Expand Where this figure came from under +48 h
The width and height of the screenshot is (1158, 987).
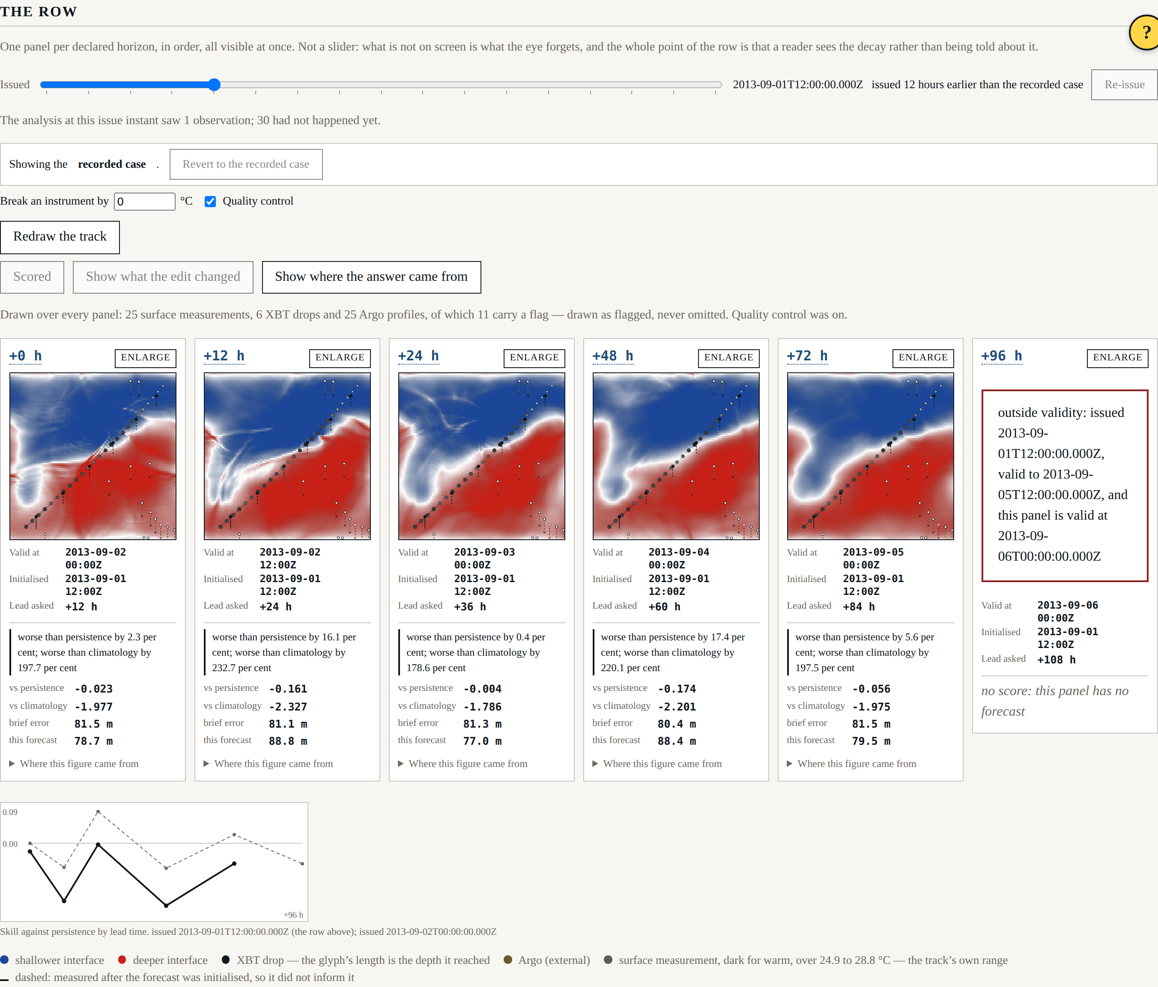658,764
